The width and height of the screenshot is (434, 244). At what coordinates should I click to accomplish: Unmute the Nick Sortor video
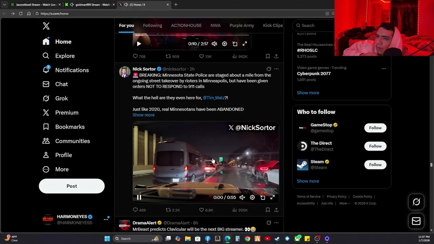point(242,197)
